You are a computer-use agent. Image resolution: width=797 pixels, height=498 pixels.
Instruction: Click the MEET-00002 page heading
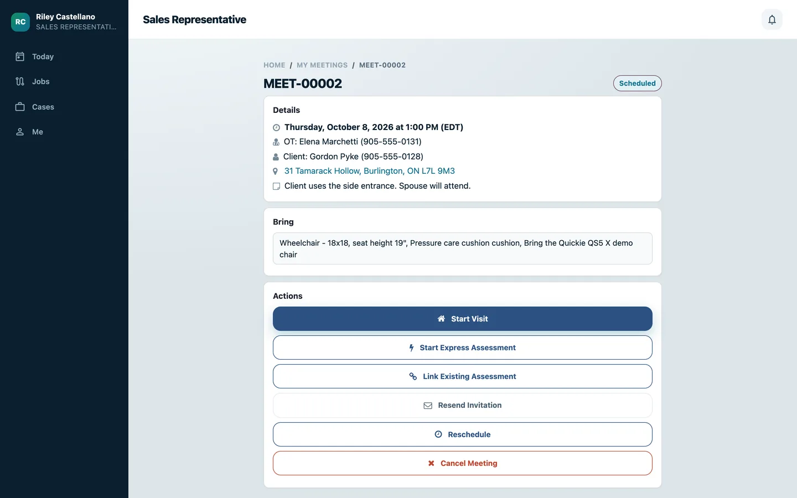(x=303, y=84)
